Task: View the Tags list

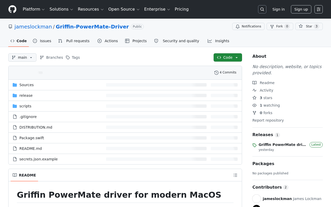Action: [73, 57]
